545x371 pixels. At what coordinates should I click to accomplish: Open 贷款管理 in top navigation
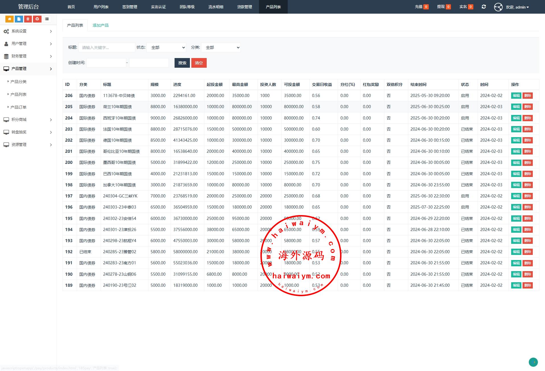tap(244, 7)
